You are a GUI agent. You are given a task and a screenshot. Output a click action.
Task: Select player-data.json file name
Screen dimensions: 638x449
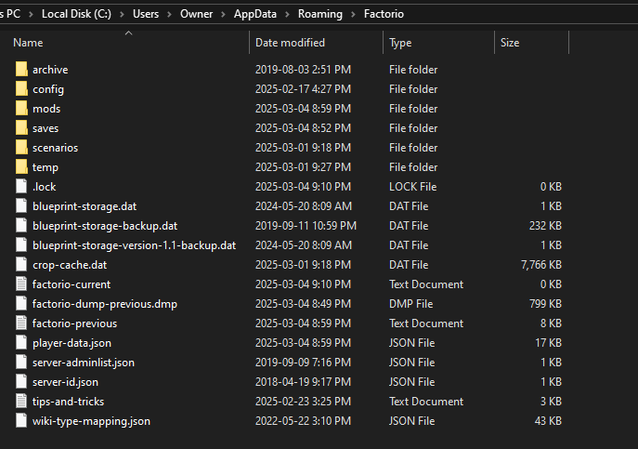(72, 343)
